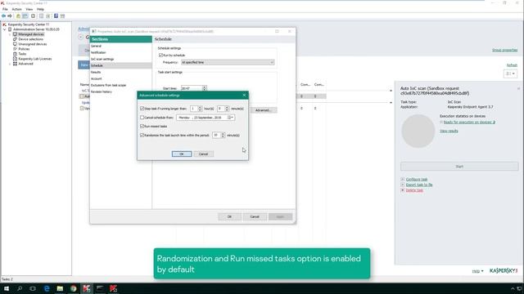Click OK in Advanced schedule settings
Viewport: 524px width, 294px height.
[182, 154]
